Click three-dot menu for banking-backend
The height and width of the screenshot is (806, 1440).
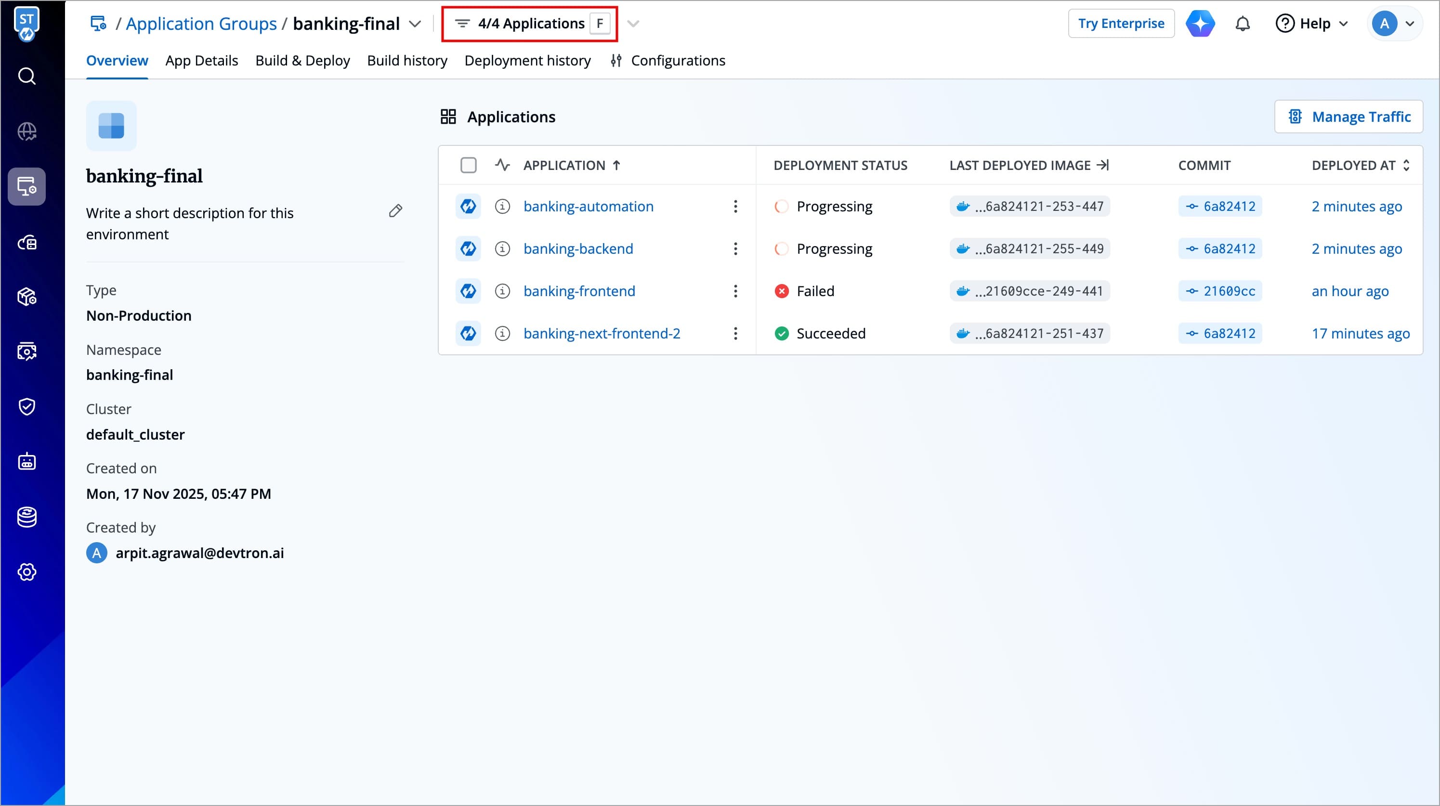click(x=735, y=249)
